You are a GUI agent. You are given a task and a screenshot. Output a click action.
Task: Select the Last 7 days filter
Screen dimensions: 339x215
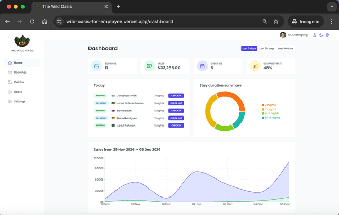tap(249, 48)
